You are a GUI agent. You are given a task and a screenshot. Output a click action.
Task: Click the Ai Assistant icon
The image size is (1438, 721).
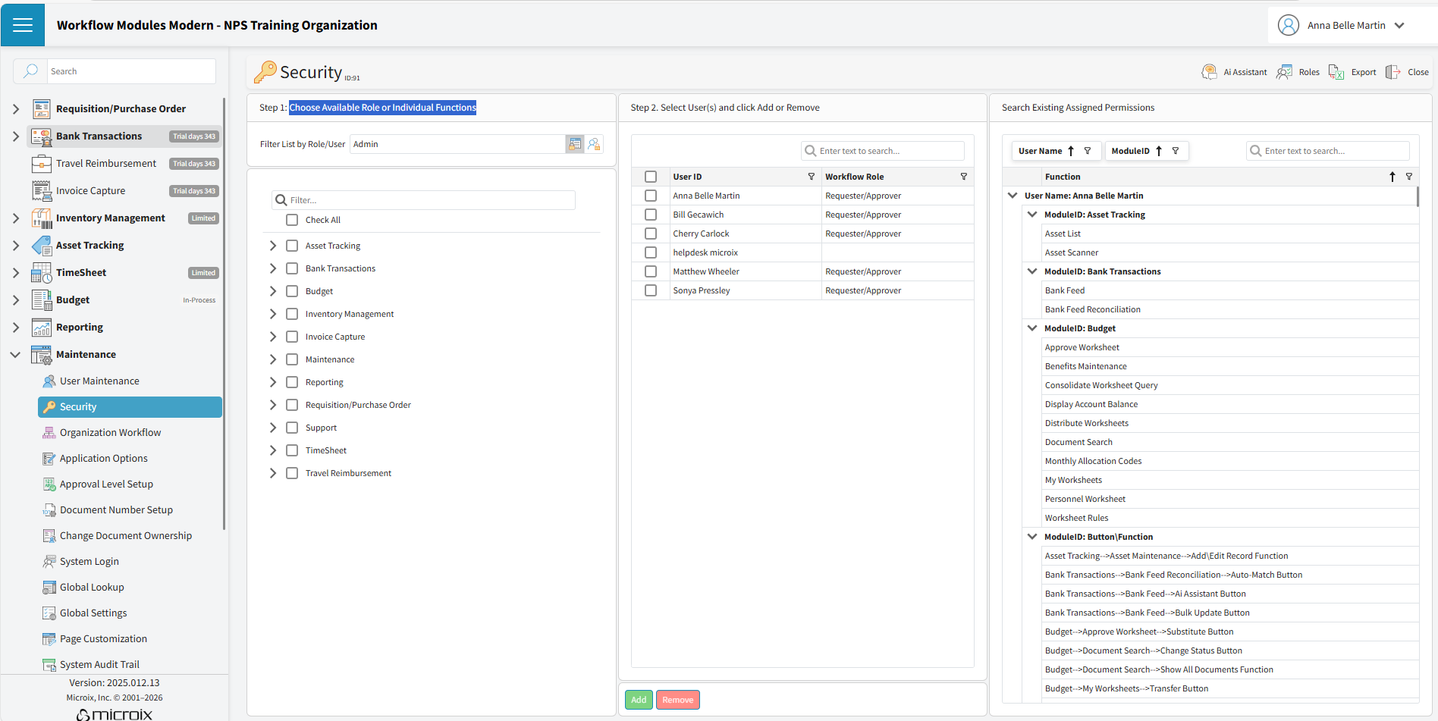pyautogui.click(x=1209, y=72)
